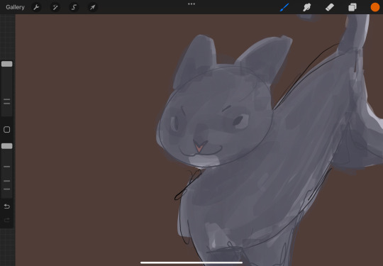Click the brush size slider handle

[x=7, y=64]
